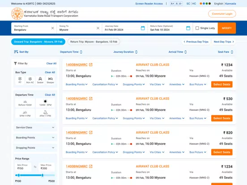Sort by Departure Time
247x185 pixels.
[x=71, y=52]
